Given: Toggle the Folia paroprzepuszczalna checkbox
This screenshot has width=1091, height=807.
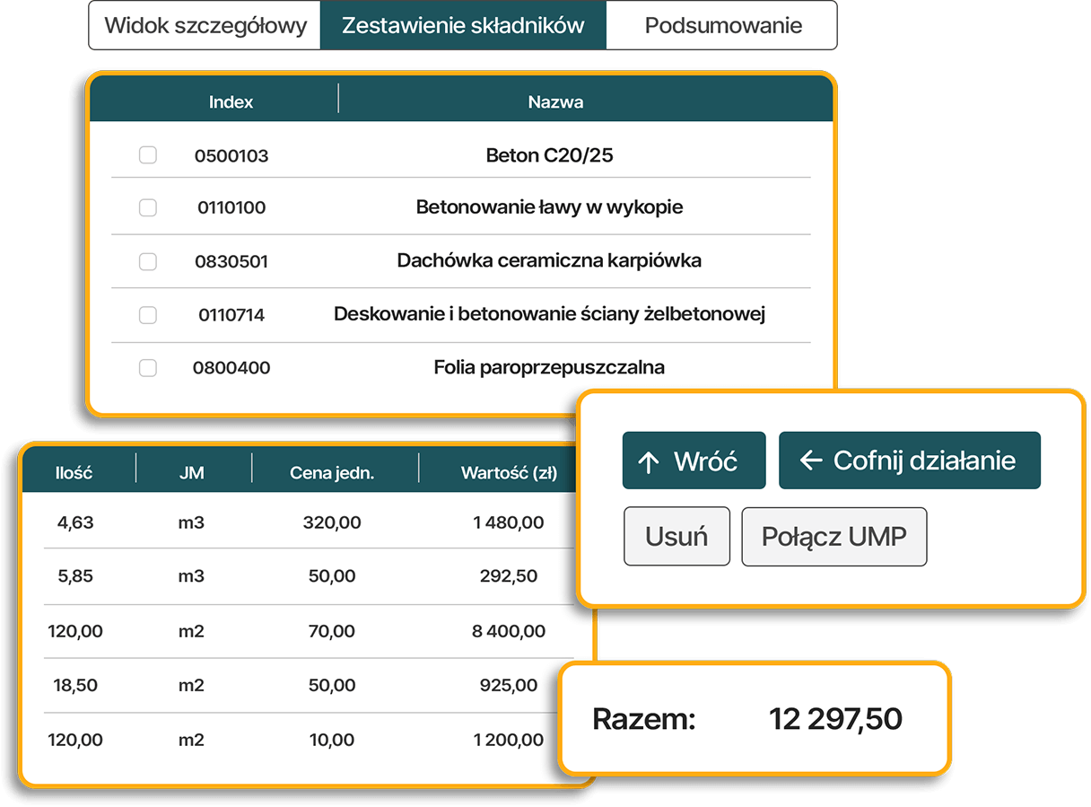Looking at the screenshot, I should pos(148,368).
